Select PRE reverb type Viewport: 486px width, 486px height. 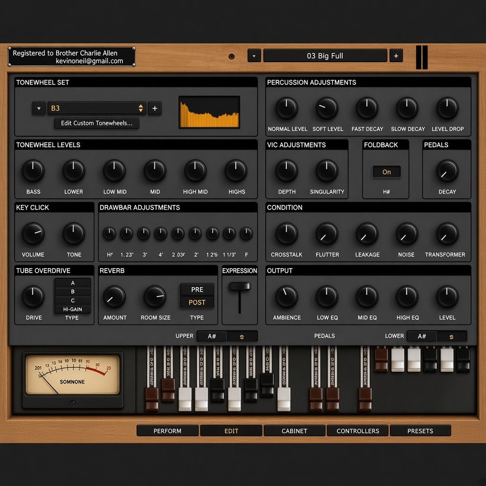click(197, 290)
